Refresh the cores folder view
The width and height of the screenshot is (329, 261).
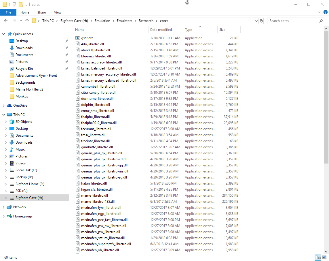261,21
